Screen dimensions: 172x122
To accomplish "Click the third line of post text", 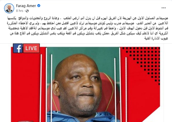I will 88,28.
